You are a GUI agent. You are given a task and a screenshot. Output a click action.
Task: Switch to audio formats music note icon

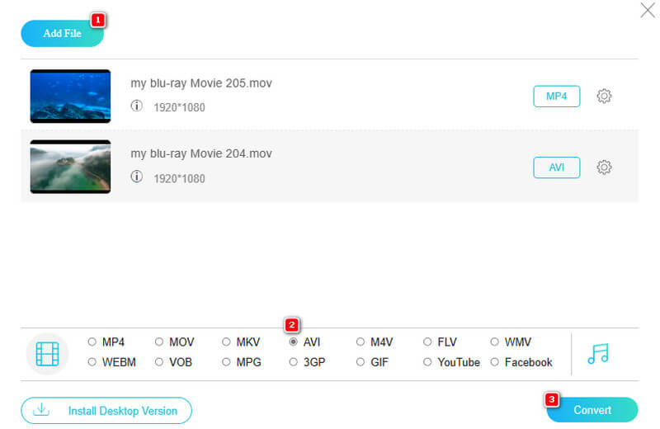tap(598, 353)
